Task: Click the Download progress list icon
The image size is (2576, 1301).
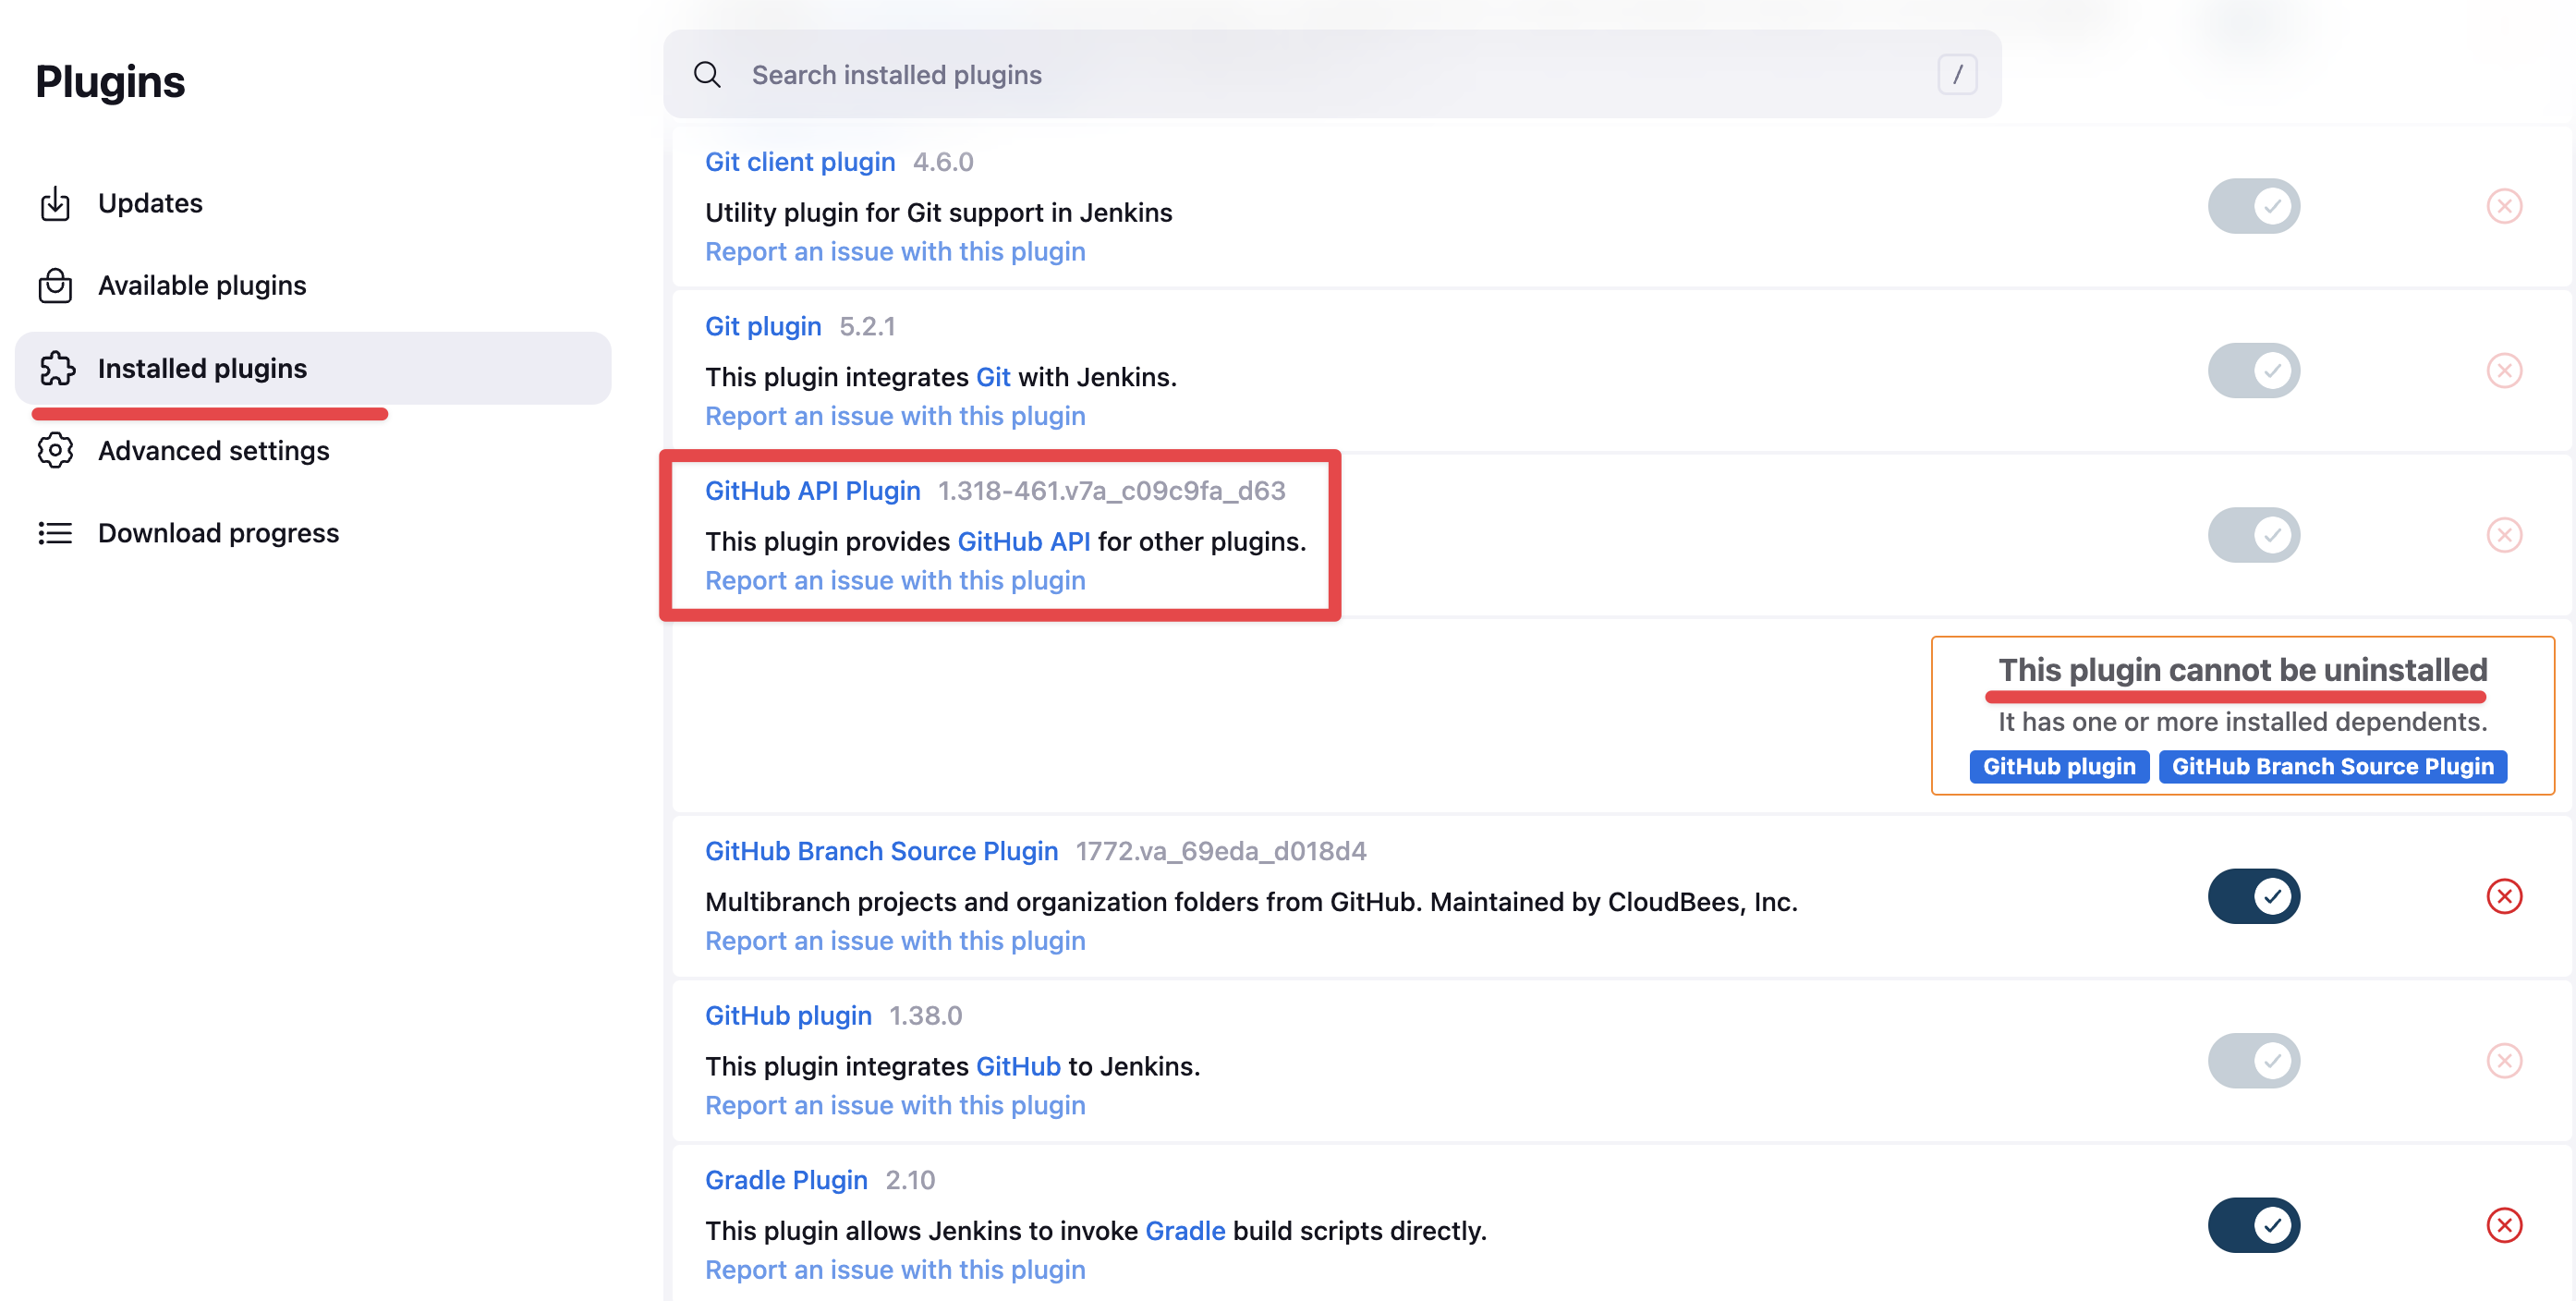Action: point(55,533)
